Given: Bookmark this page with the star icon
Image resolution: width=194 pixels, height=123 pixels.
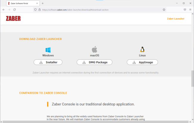Looking at the screenshot, I should pyautogui.click(x=164, y=10).
